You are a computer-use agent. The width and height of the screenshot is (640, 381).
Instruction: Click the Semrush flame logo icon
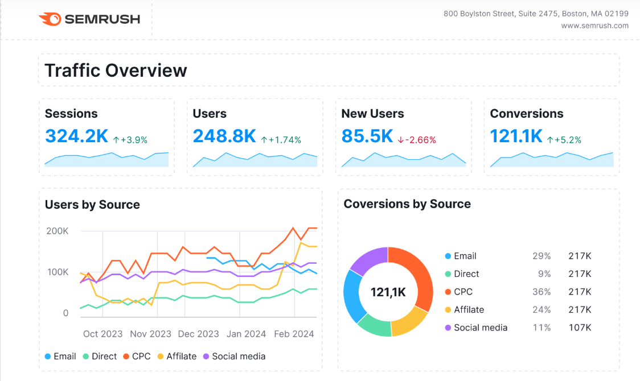[50, 19]
